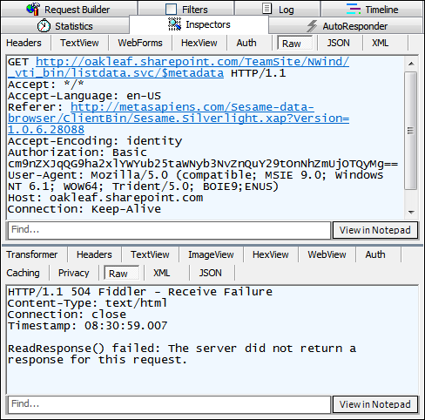Click request pane View in Notepad button

tap(375, 230)
